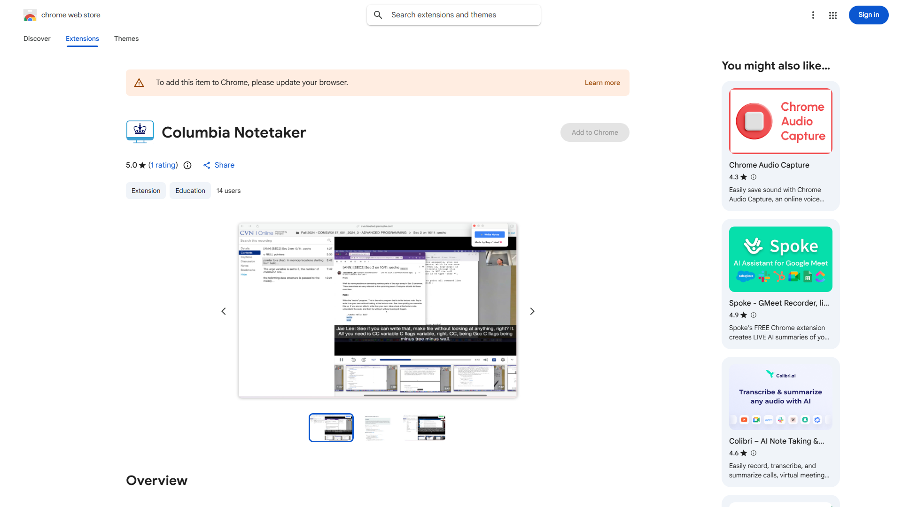Screen dimensions: 902x507
Task: Switch to the Themes tab
Action: pyautogui.click(x=126, y=38)
